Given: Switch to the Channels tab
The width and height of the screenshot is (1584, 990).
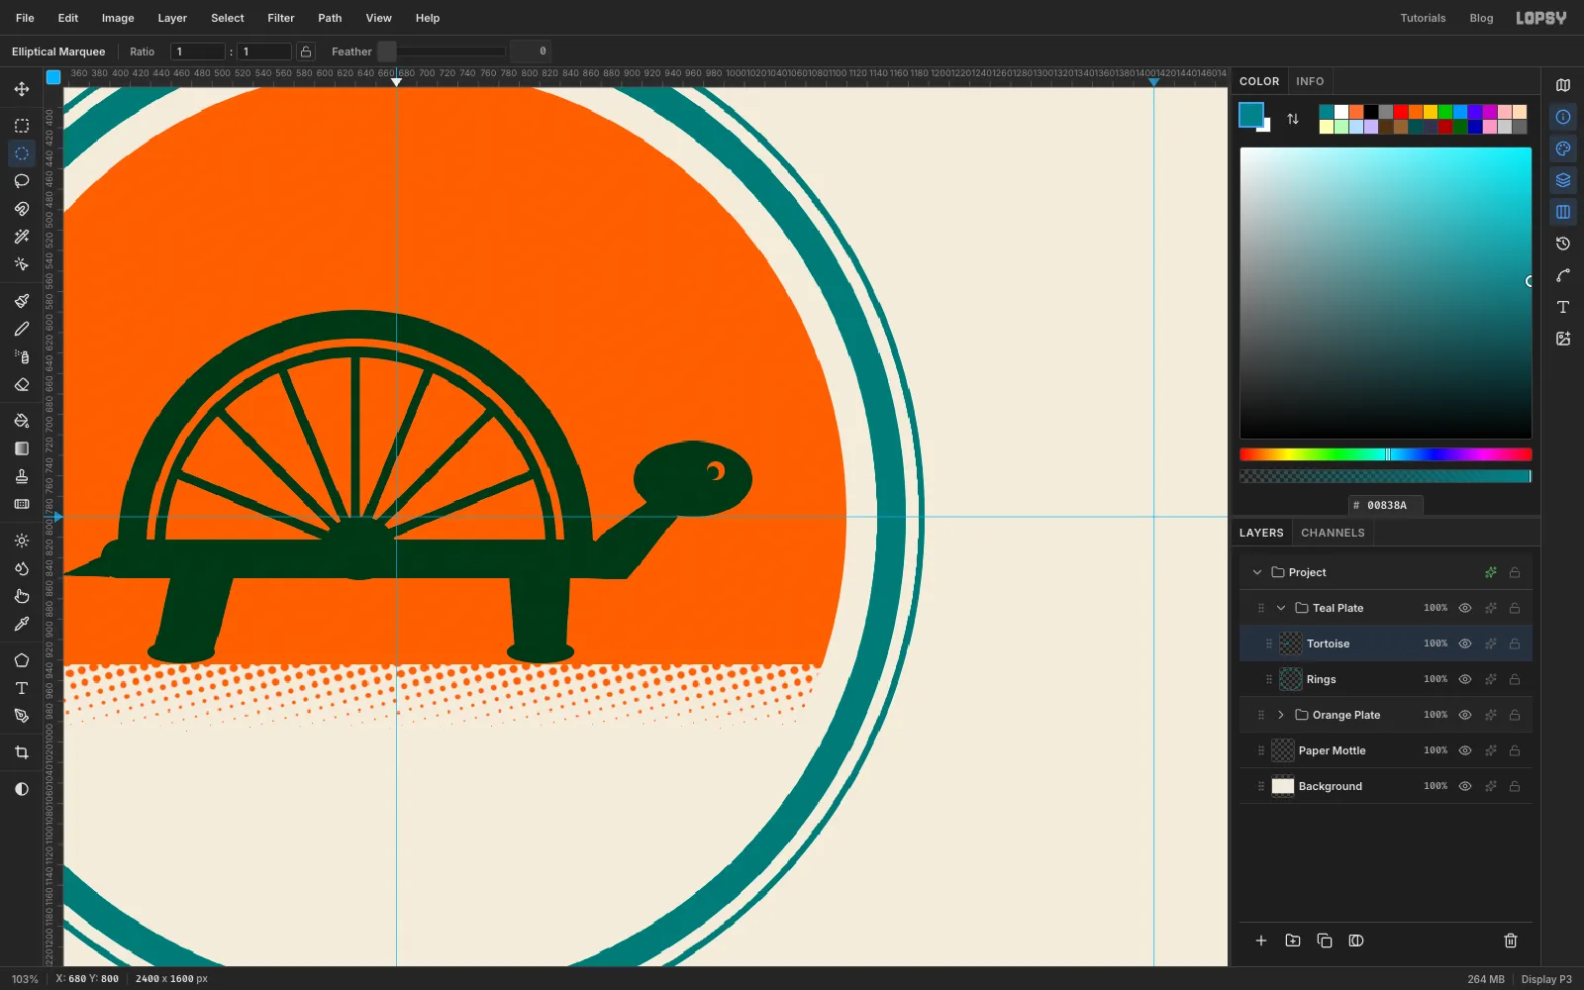Looking at the screenshot, I should point(1333,533).
